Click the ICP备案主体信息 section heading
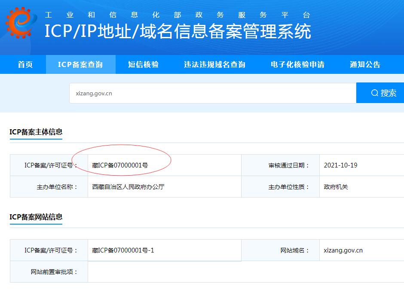 click(x=36, y=132)
